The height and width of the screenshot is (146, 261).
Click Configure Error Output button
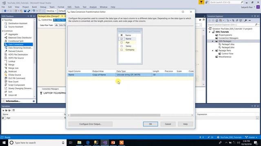click(91, 124)
